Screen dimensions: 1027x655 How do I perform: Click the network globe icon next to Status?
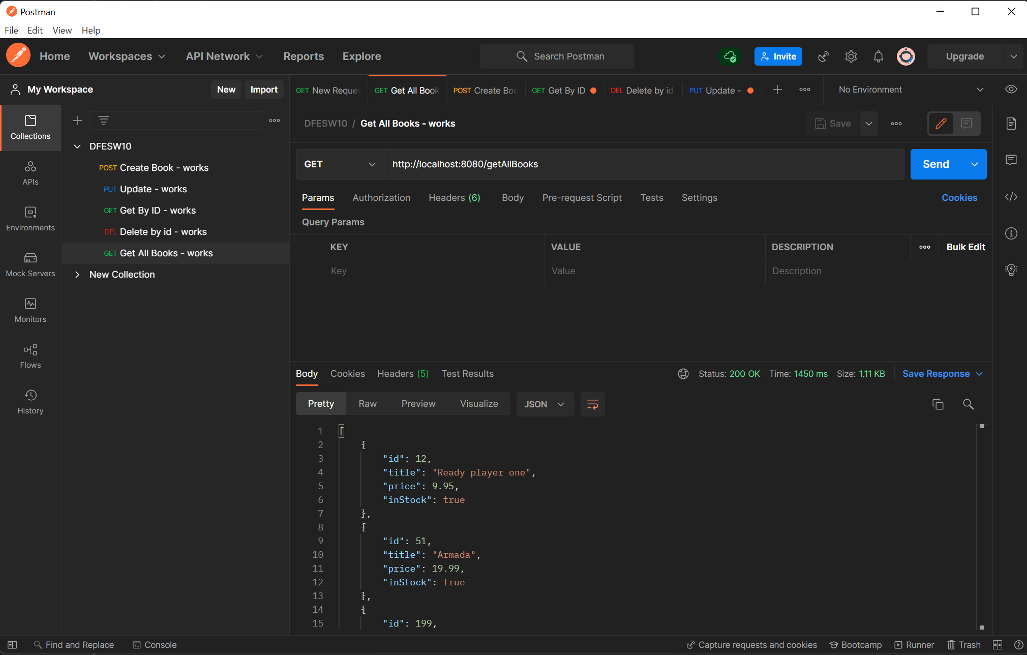(x=683, y=374)
